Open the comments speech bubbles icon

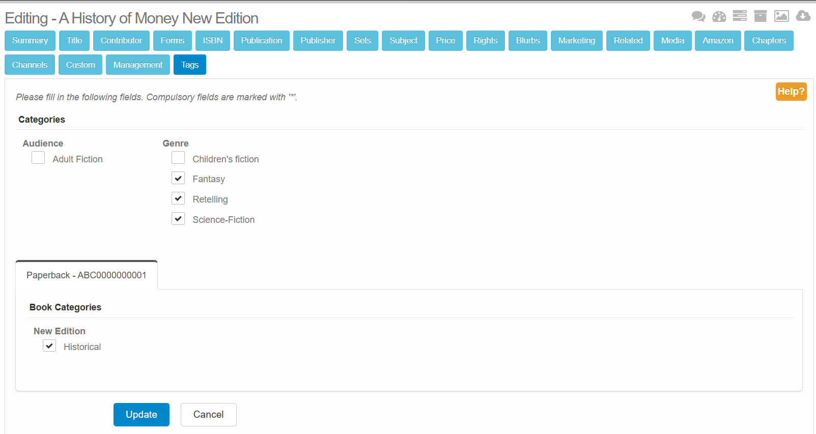698,17
